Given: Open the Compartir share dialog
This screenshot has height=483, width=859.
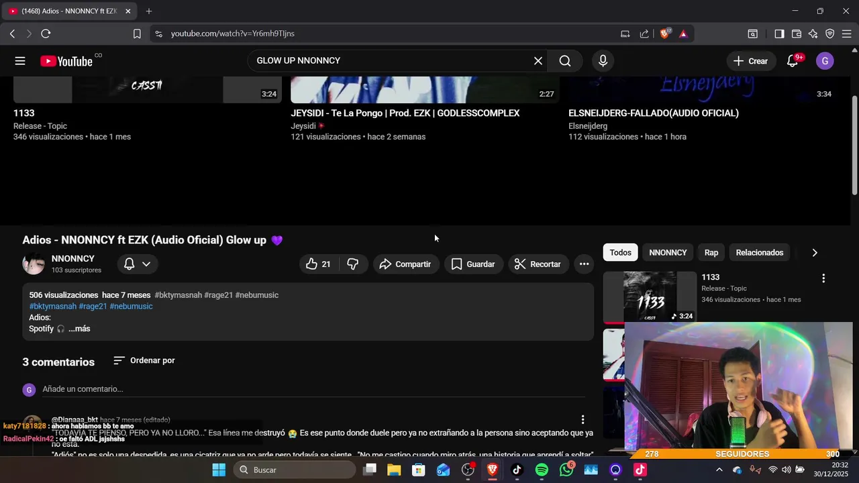Looking at the screenshot, I should (406, 264).
